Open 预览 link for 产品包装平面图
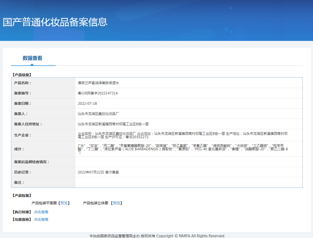The width and height of the screenshot is (313, 238). 64,203
